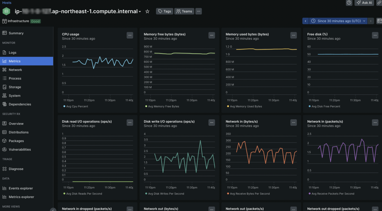Switch to the Summary page
This screenshot has height=211, width=382.
click(16, 33)
